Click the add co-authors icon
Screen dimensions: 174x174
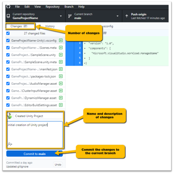pyautogui.click(x=10, y=144)
